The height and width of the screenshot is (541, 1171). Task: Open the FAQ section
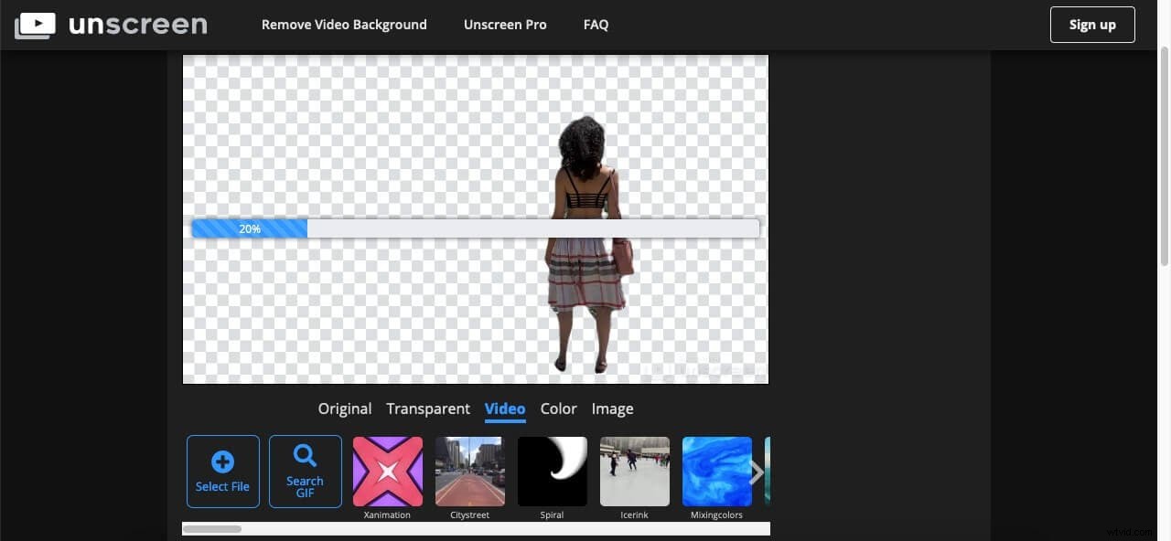pyautogui.click(x=596, y=25)
